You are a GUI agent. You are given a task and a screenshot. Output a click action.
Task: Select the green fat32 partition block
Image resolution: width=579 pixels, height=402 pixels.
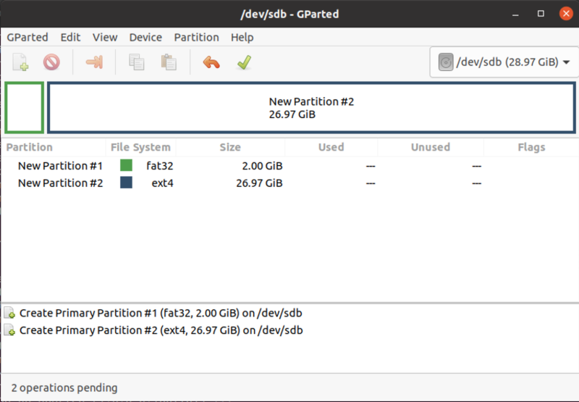[x=25, y=107]
